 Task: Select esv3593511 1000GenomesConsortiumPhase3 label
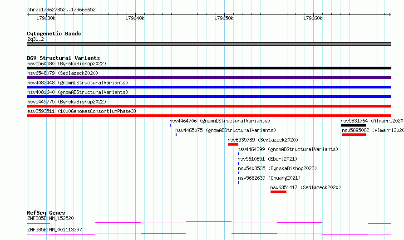pyautogui.click(x=82, y=111)
